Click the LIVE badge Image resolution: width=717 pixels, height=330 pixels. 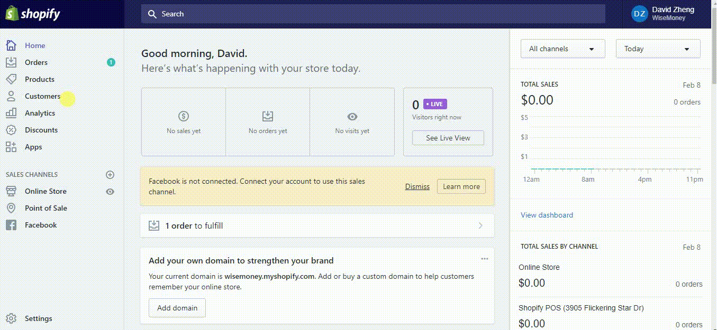point(435,104)
